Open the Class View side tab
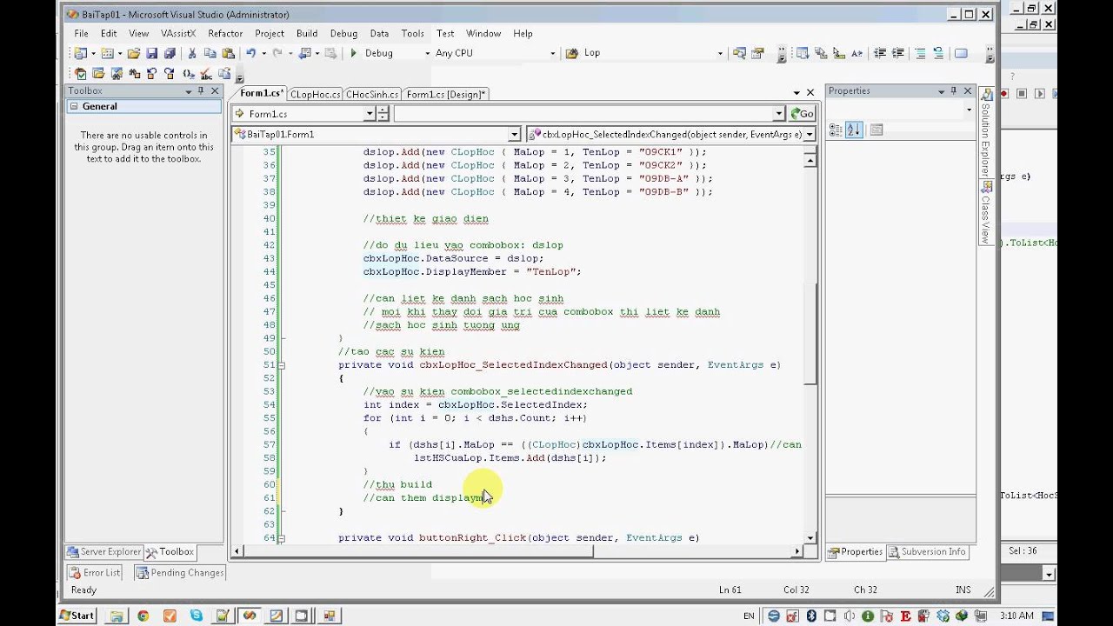 [986, 212]
